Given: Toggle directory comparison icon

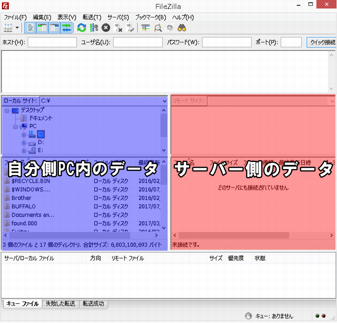Looking at the screenshot, I should 158,28.
